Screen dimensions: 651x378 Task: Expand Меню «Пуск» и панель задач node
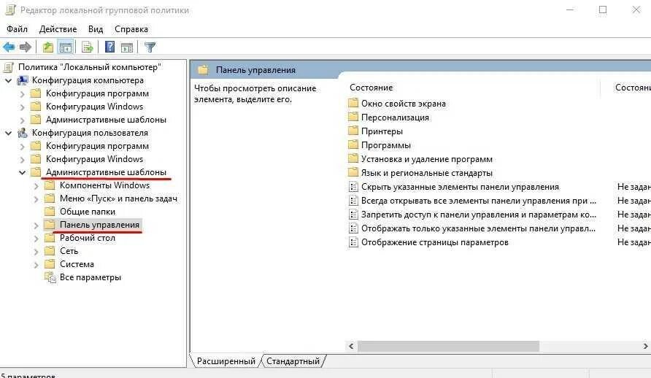tap(36, 199)
